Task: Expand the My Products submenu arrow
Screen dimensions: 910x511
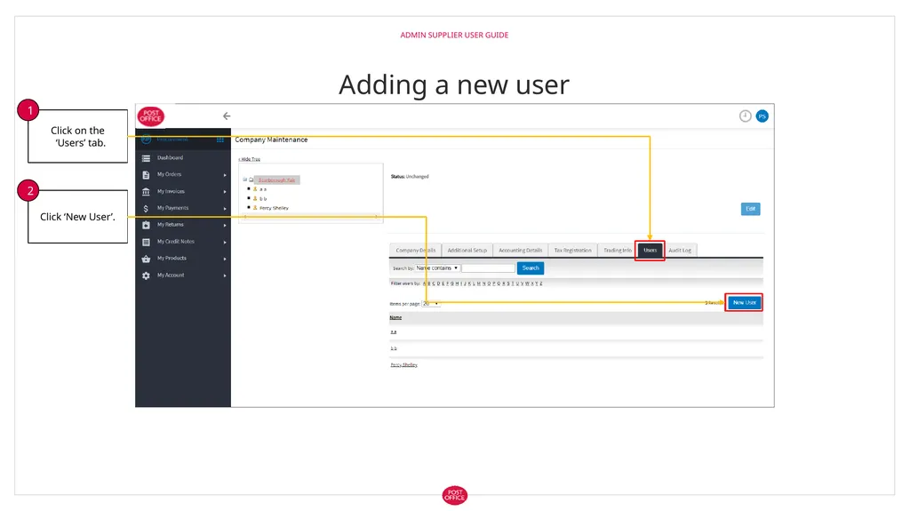Action: [x=225, y=259]
